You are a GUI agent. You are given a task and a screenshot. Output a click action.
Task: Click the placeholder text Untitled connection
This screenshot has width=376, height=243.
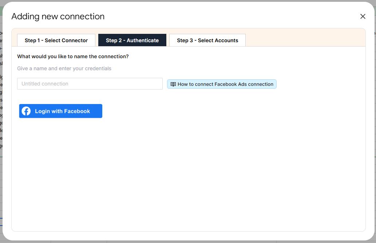pos(45,84)
